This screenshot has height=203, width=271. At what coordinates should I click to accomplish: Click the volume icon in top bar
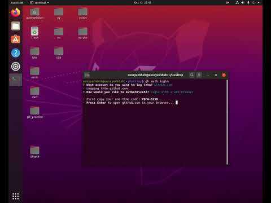coord(243,3)
